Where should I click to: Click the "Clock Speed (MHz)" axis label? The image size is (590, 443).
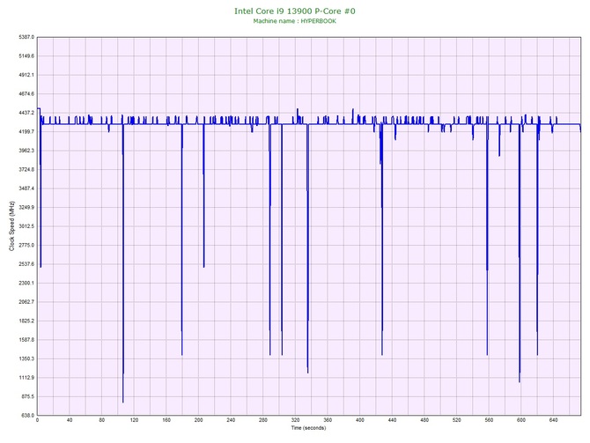click(11, 226)
